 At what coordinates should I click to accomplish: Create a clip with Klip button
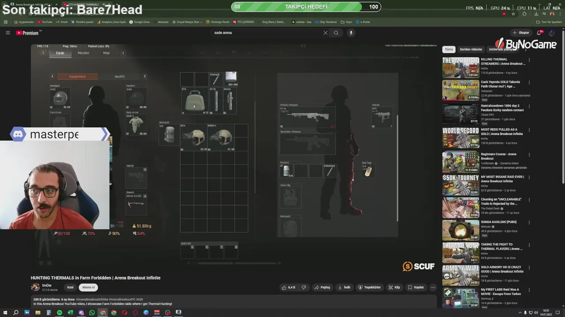[394, 288]
